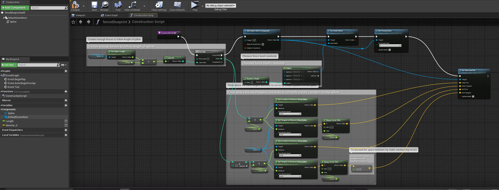Add a new graph with the Graphs plus icon
This screenshot has height=190, width=499.
coord(66,71)
